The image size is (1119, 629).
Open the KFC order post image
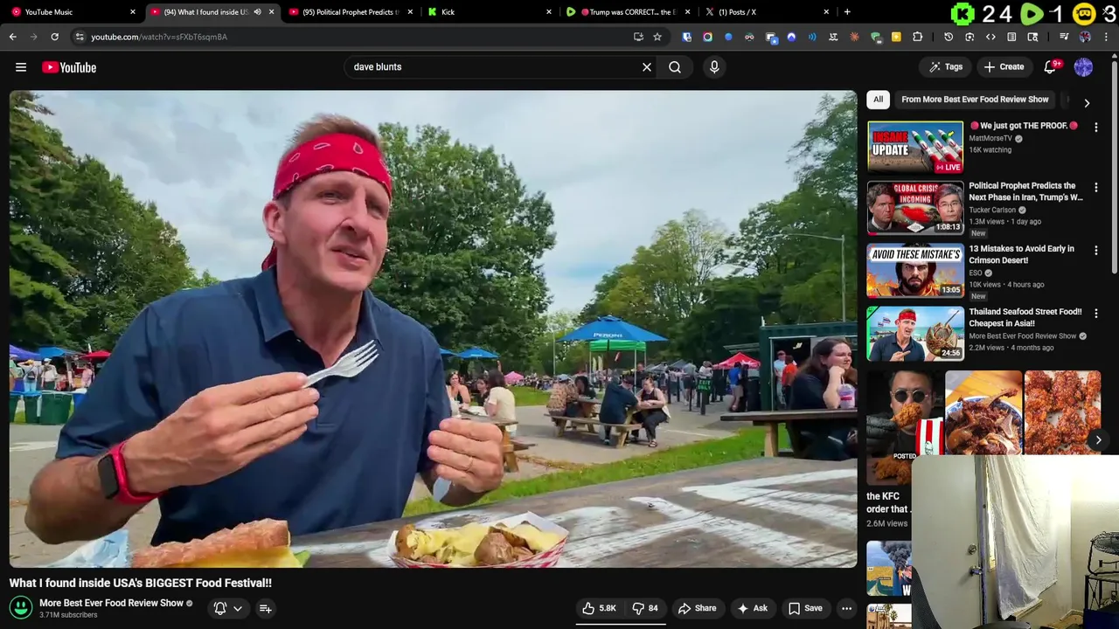click(905, 426)
